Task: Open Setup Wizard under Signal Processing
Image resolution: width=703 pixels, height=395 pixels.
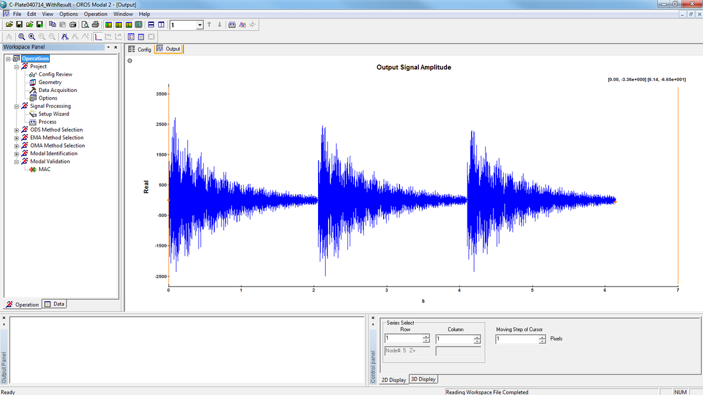Action: coord(53,114)
